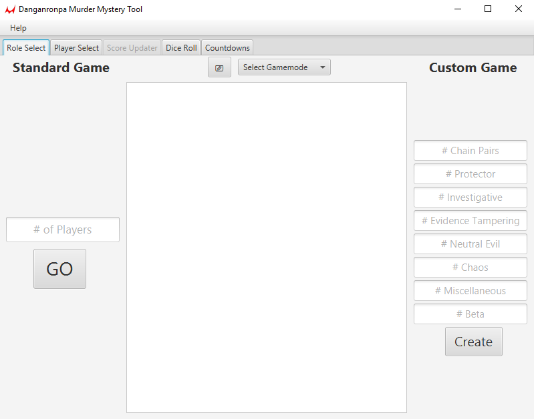The width and height of the screenshot is (534, 419).
Task: Focus the # of Players field
Action: 63,230
